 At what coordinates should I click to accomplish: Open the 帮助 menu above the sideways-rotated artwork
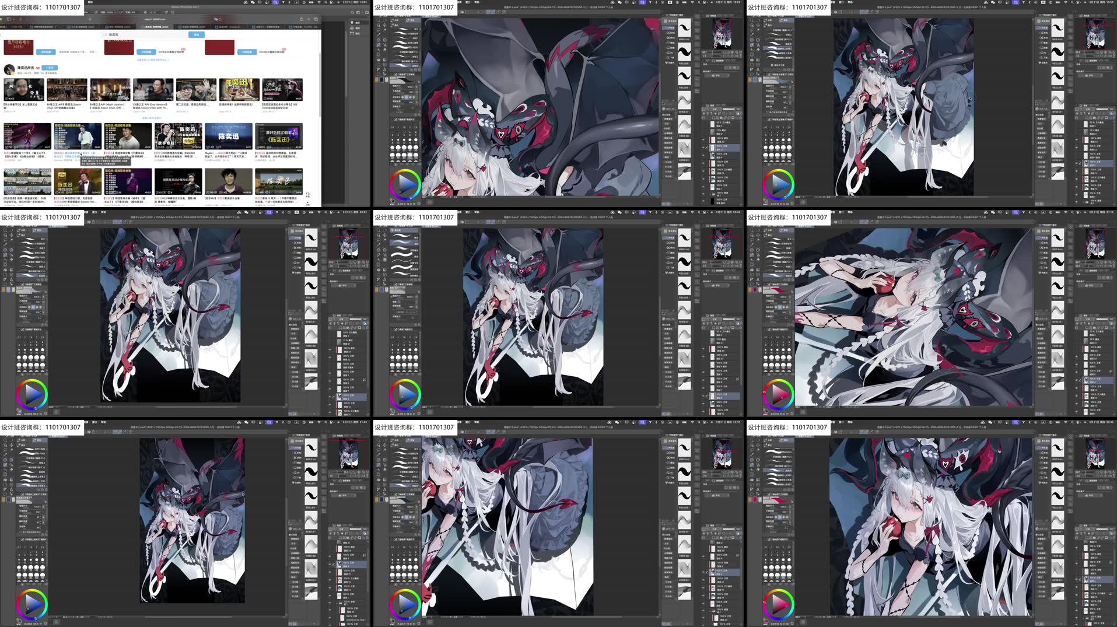(x=850, y=212)
